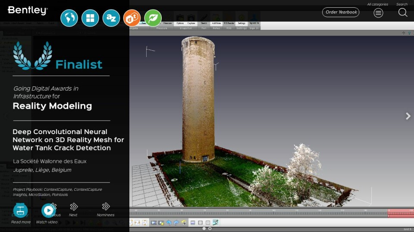414x232 pixels.
Task: Click the Bentley logo
Action: click(x=28, y=10)
